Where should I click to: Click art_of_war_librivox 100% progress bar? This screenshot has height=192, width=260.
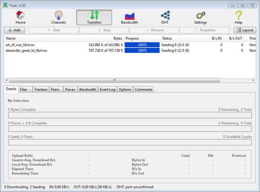click(142, 45)
